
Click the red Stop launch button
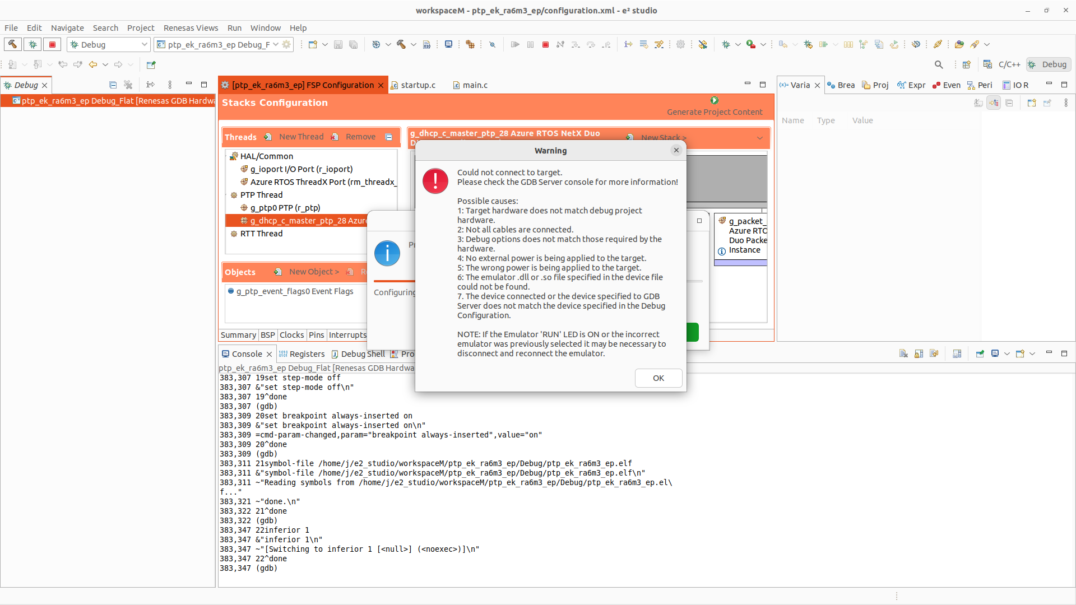click(x=53, y=44)
